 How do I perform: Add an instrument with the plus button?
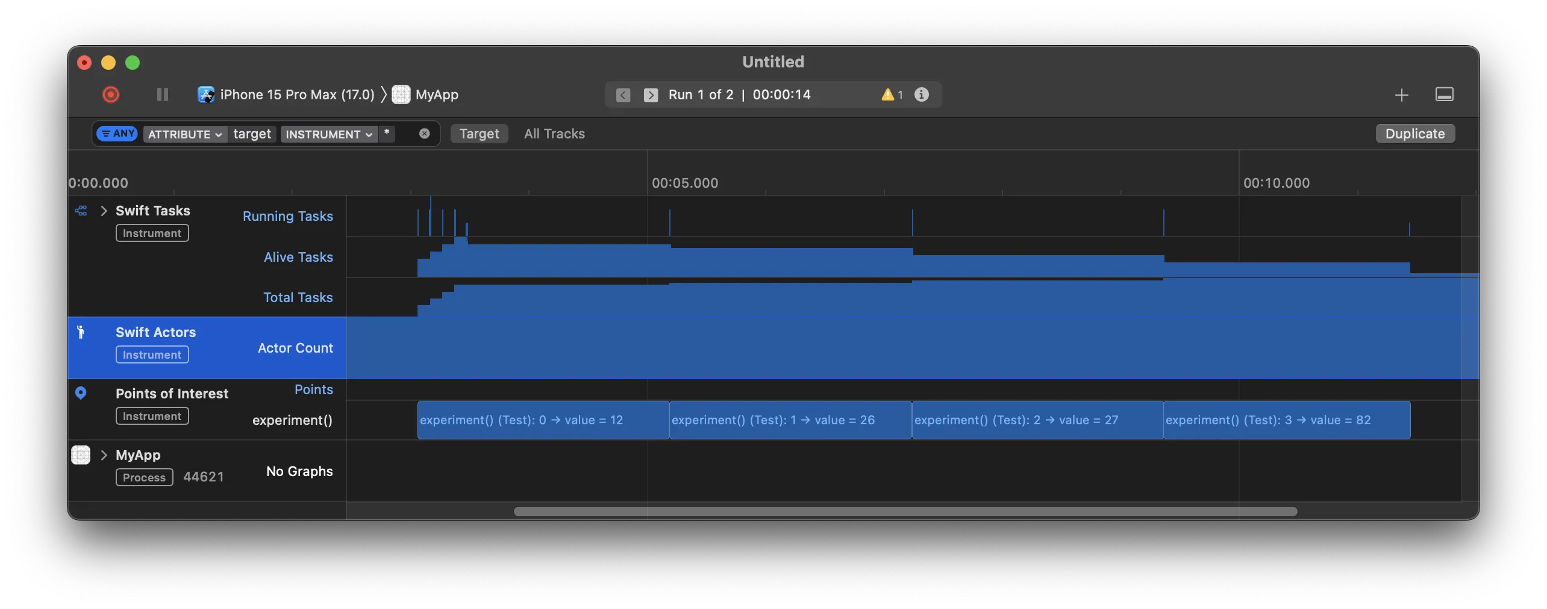pos(1402,95)
